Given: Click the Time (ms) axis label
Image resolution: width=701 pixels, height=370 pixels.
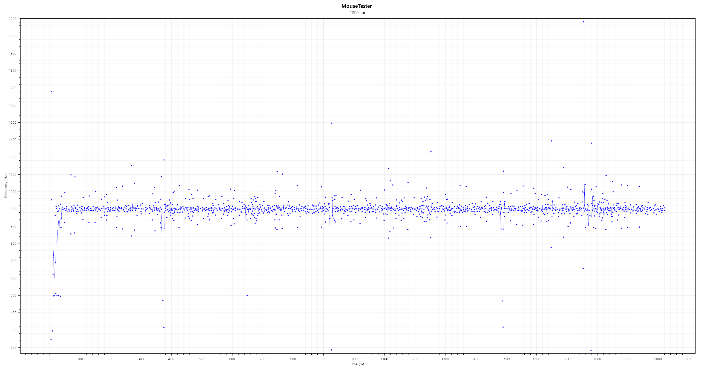Looking at the screenshot, I should point(357,364).
